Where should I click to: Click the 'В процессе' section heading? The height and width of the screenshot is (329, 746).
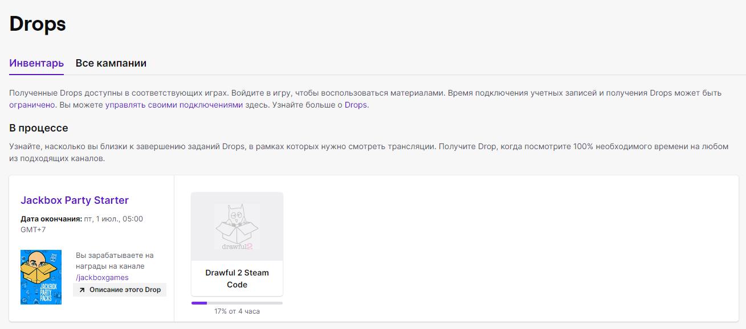pos(39,128)
